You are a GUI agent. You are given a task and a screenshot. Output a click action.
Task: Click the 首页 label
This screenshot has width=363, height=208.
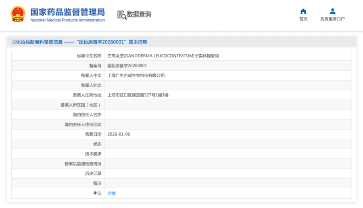pos(303,19)
